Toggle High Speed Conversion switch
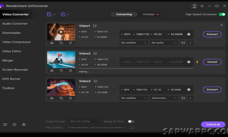This screenshot has width=228, height=137. tap(222, 14)
